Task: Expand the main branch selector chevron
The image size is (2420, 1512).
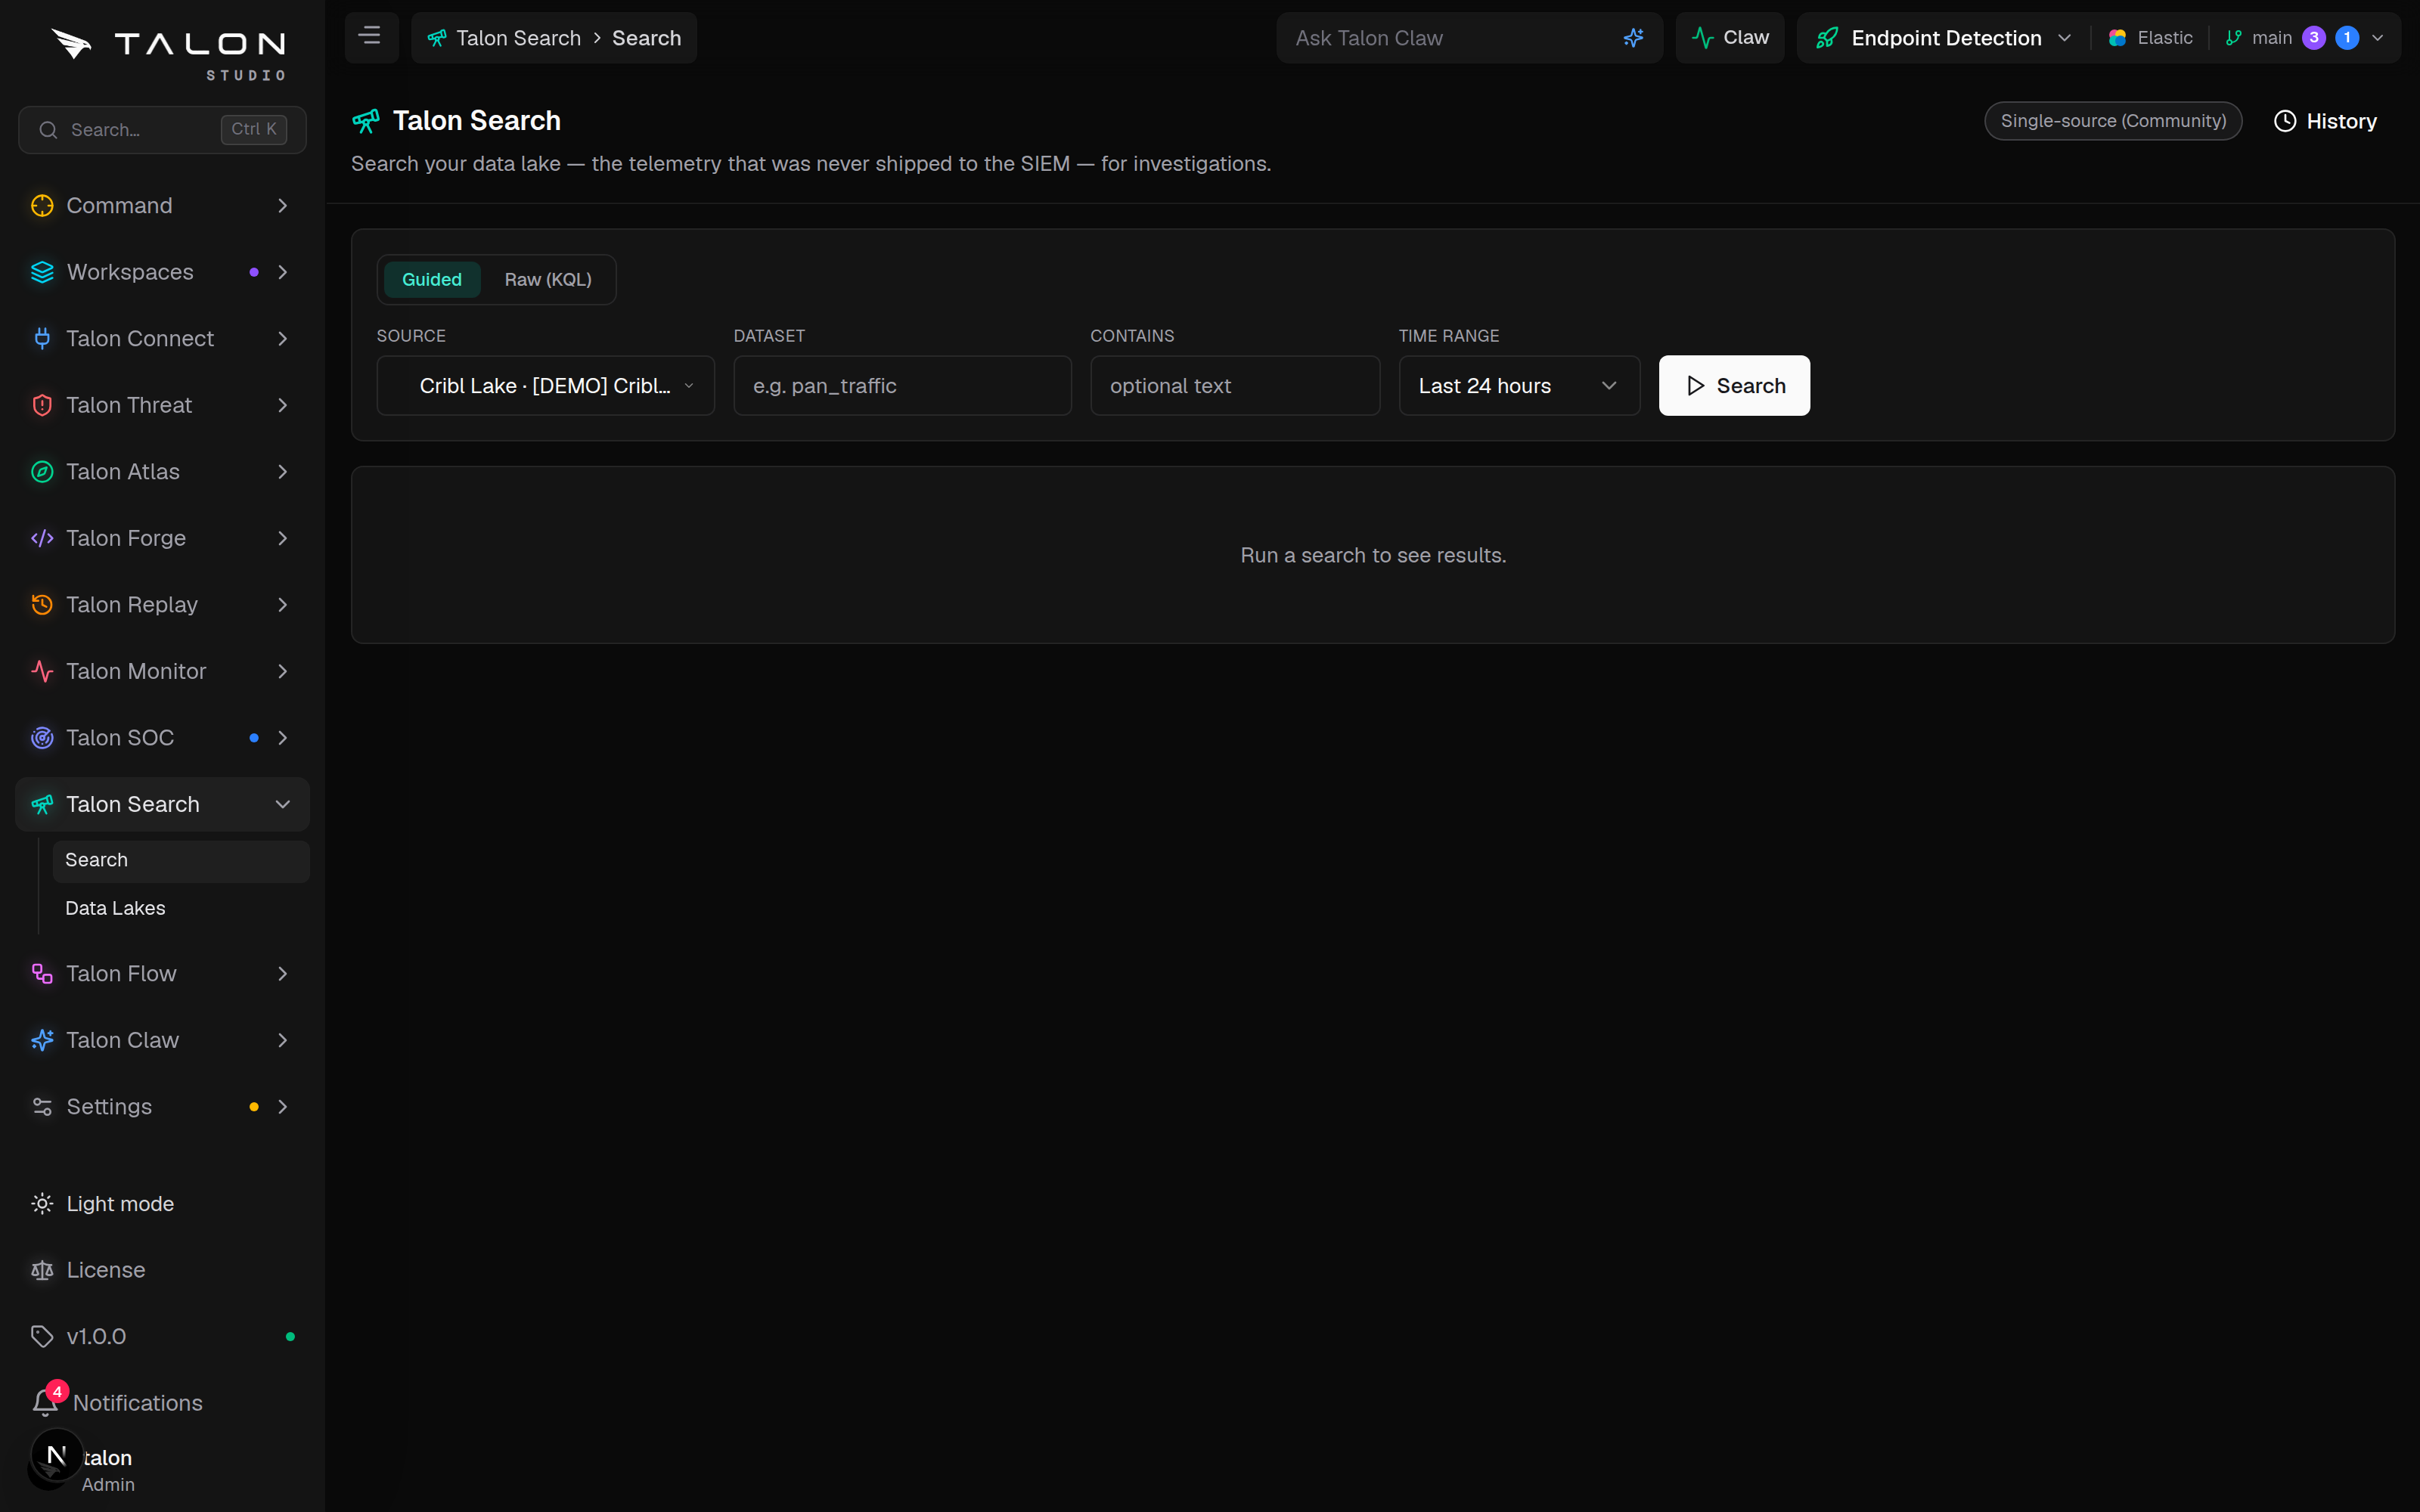Action: 2378,38
